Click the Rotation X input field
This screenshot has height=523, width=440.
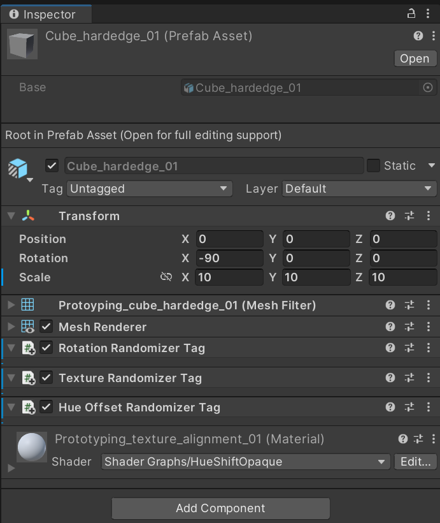coord(229,258)
